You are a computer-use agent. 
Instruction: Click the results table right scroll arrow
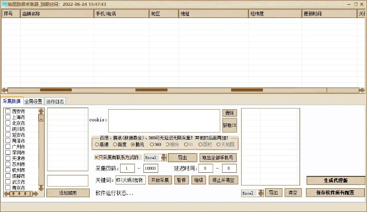[362, 90]
